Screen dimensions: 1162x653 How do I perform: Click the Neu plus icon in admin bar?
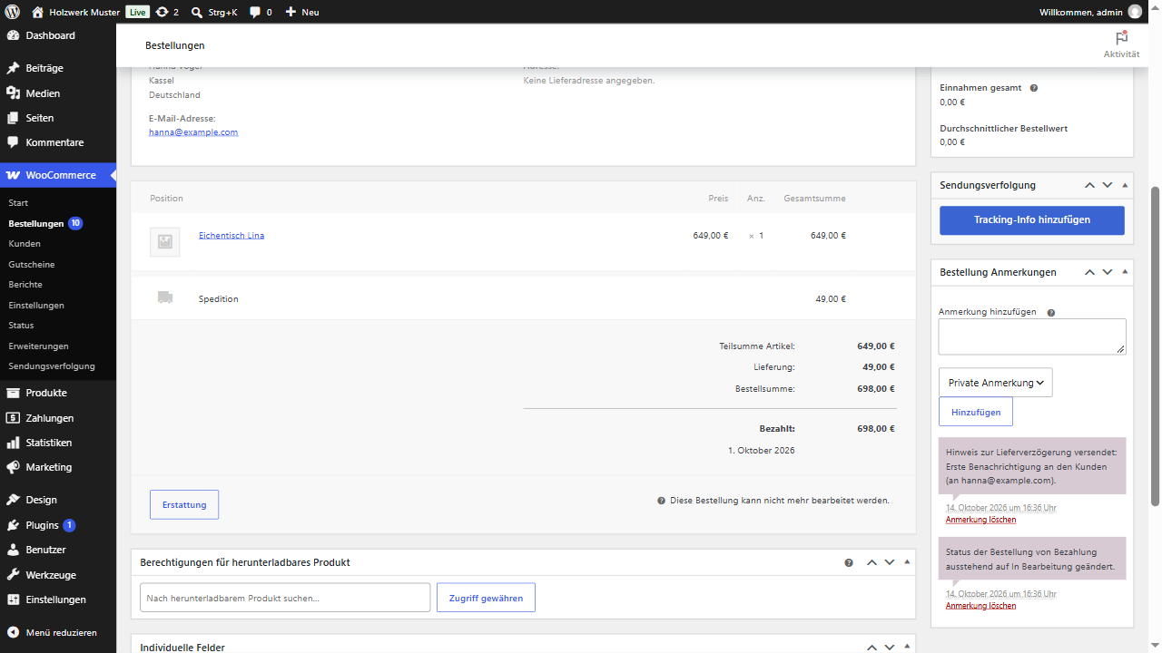290,12
